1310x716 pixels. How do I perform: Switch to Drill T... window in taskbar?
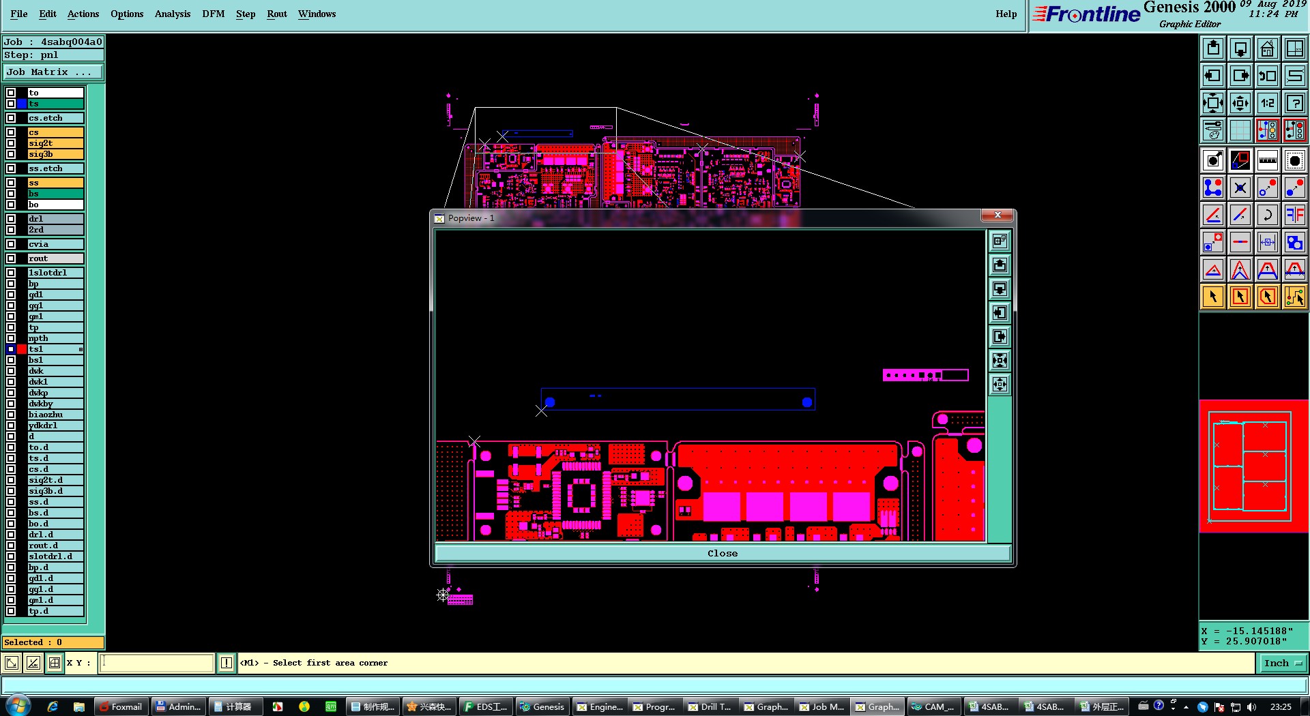coord(710,706)
